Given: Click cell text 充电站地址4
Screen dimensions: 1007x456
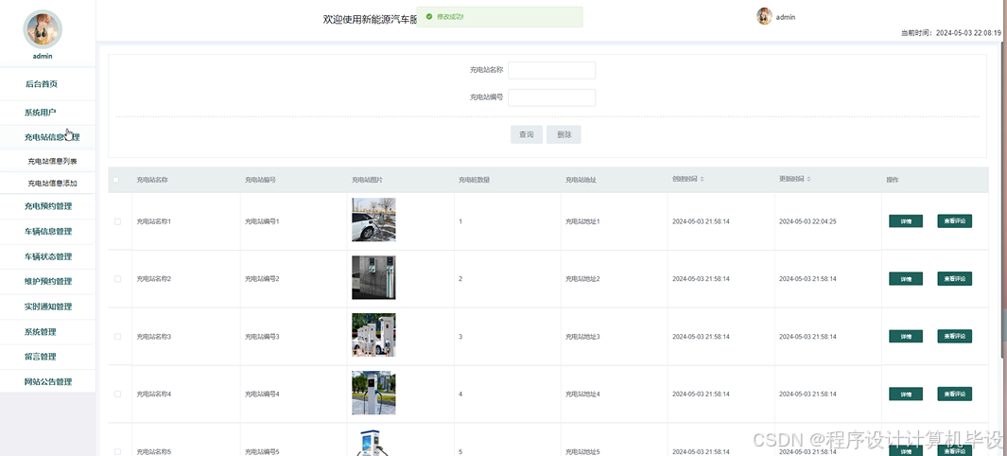Looking at the screenshot, I should tap(582, 394).
